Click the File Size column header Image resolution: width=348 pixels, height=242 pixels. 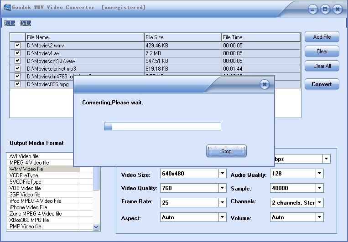pyautogui.click(x=183, y=37)
